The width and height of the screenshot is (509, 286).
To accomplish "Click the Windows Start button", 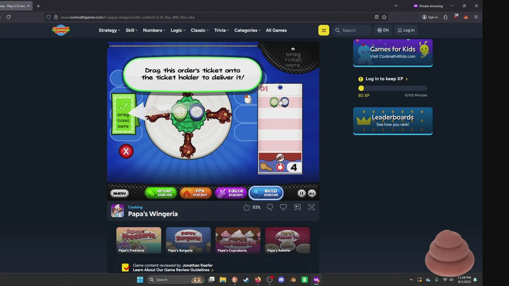I will point(140,280).
